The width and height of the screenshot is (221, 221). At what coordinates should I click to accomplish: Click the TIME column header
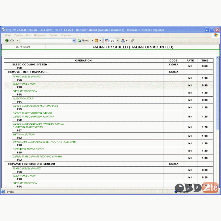(205, 60)
